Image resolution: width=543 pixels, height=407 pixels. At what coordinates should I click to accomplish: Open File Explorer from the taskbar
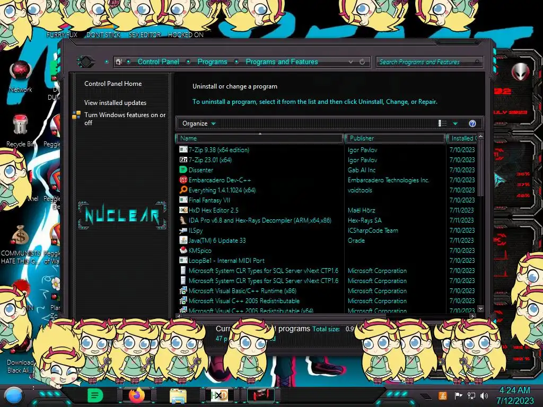(x=178, y=395)
